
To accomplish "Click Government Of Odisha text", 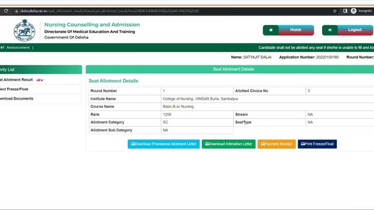I will [x=66, y=37].
